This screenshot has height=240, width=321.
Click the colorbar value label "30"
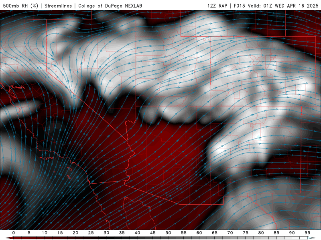[x=106, y=233]
